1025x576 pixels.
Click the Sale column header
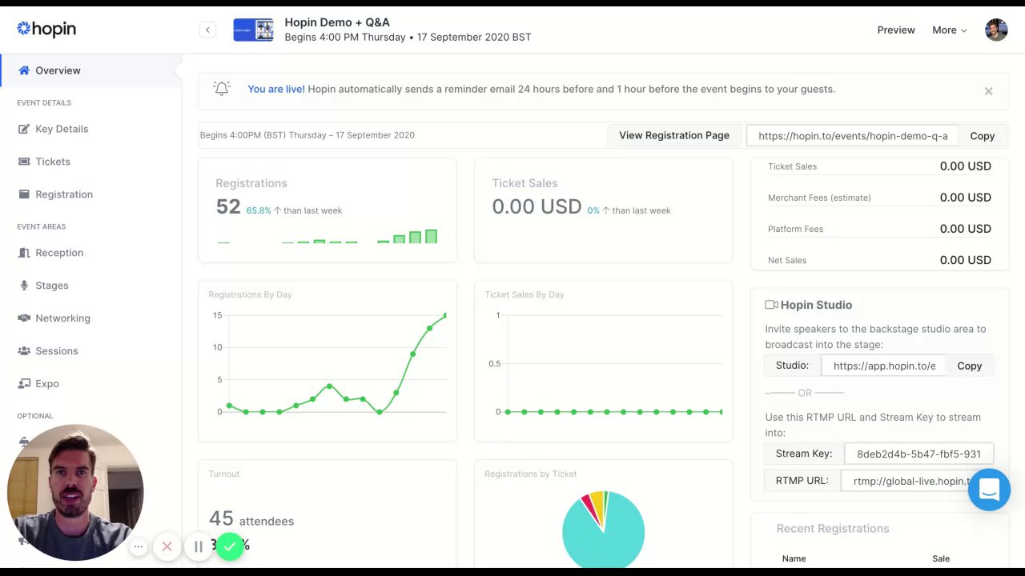941,558
